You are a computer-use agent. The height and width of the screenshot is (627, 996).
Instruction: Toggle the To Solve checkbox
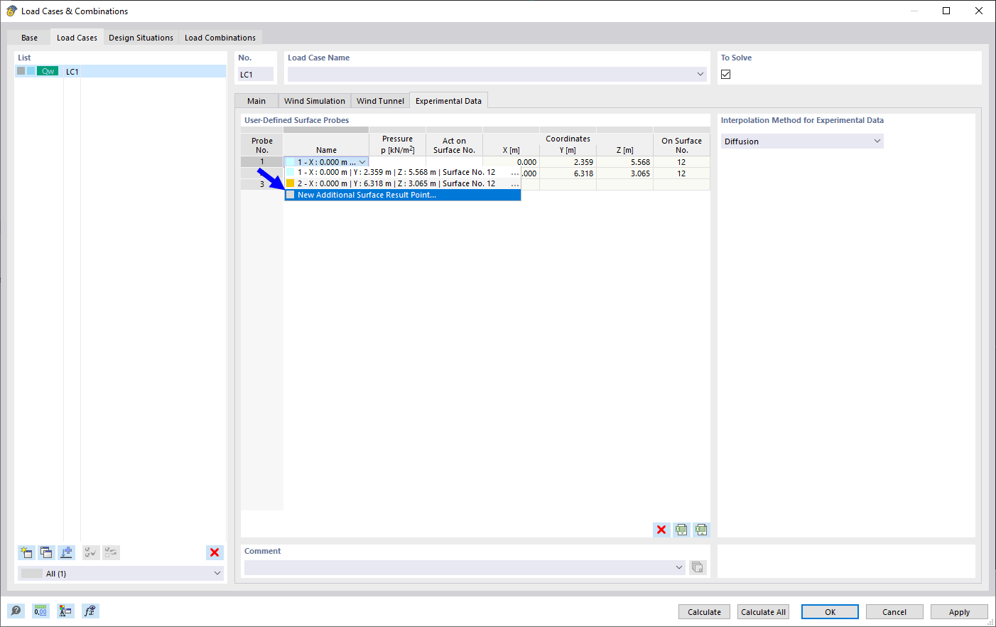(726, 74)
